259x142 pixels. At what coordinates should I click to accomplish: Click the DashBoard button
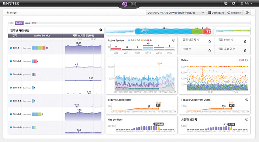point(216,13)
